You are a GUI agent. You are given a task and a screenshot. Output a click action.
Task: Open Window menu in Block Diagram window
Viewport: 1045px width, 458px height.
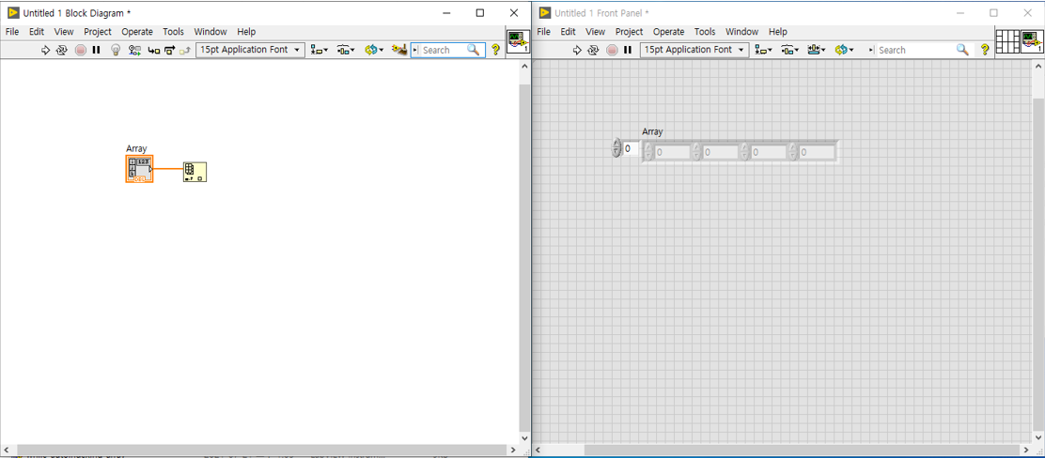pos(211,31)
